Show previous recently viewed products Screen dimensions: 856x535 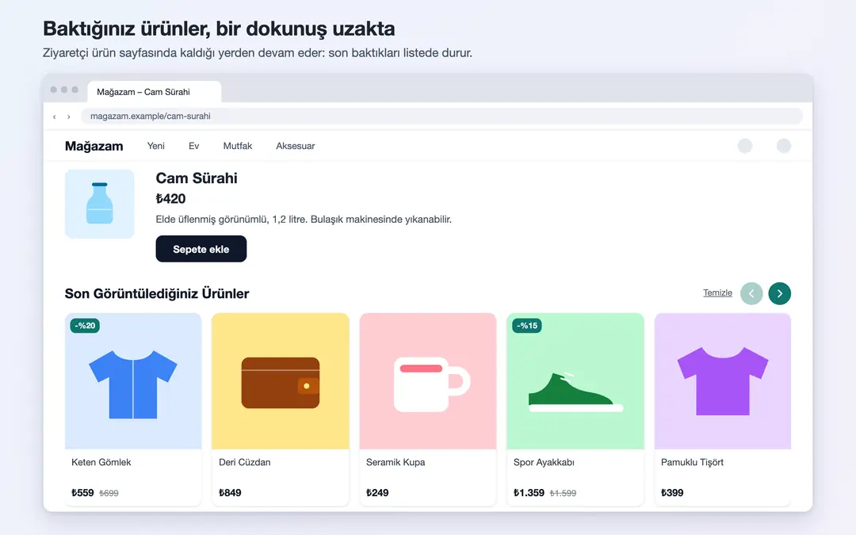[751, 293]
